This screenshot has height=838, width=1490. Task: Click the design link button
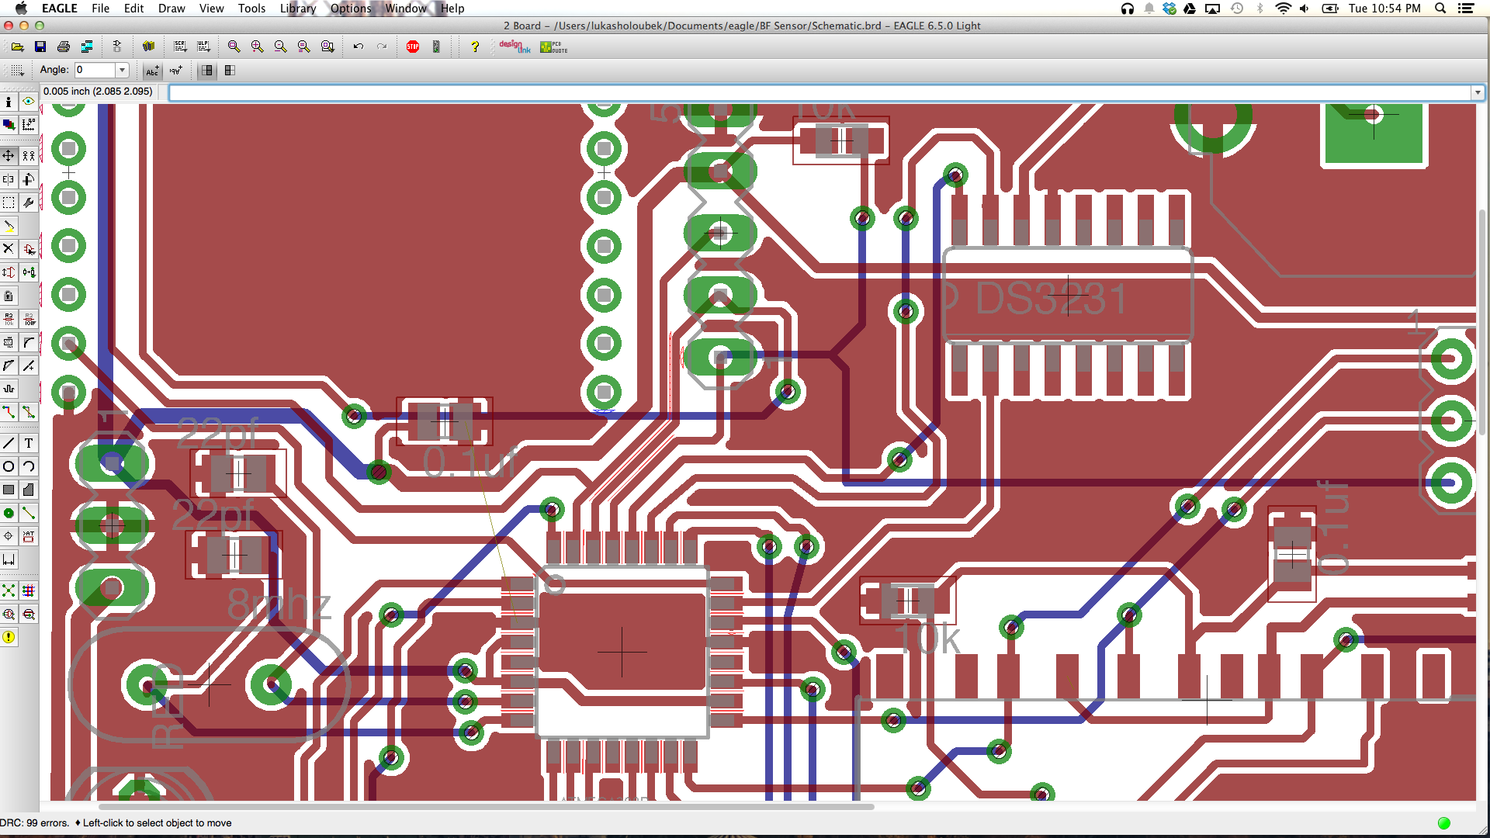pyautogui.click(x=515, y=47)
